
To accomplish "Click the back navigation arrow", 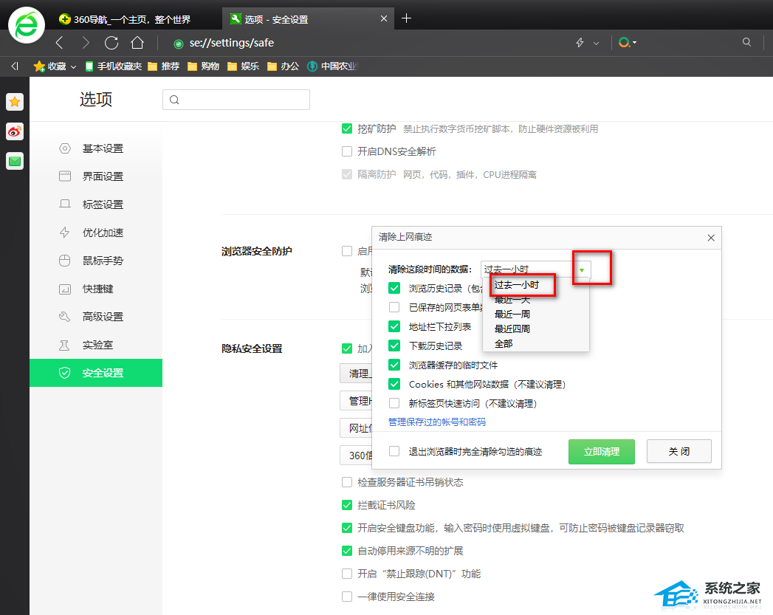I will (60, 43).
